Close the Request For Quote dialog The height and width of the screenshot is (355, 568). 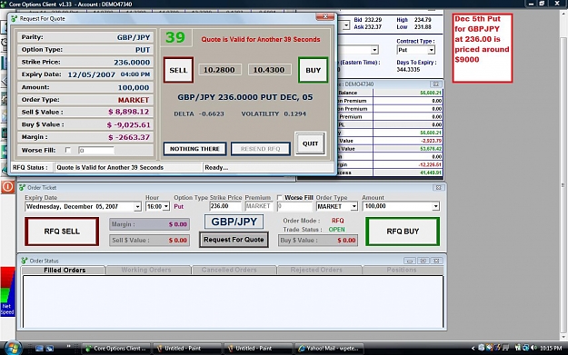coord(325,16)
